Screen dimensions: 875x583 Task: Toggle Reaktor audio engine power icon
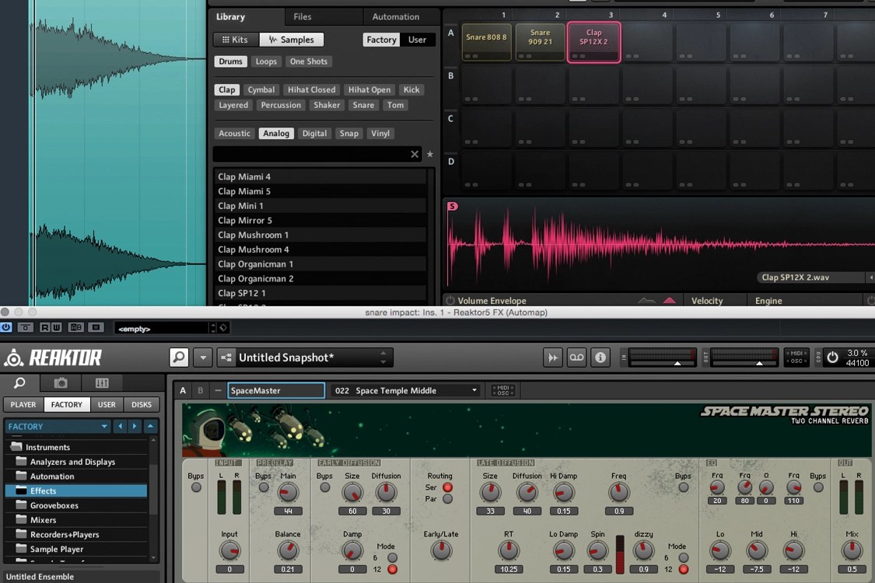(832, 358)
